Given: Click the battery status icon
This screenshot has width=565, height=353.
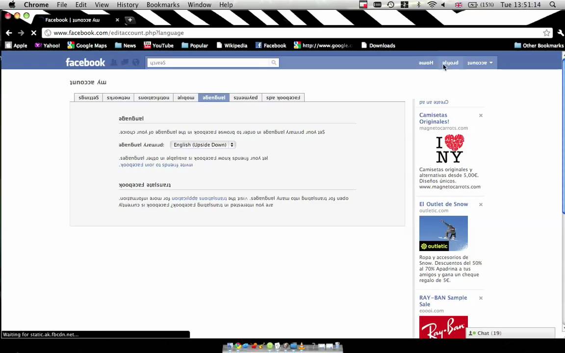Looking at the screenshot, I should [472, 5].
